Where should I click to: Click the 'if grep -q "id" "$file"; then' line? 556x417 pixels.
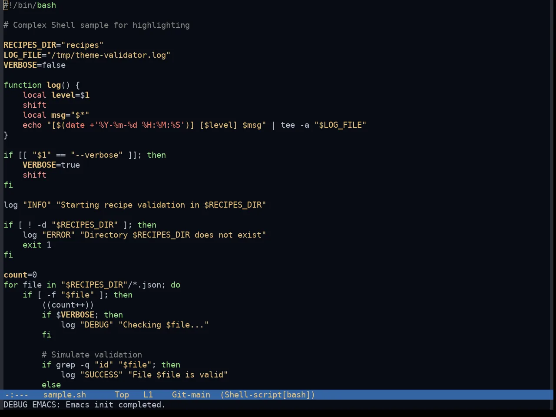tap(111, 365)
